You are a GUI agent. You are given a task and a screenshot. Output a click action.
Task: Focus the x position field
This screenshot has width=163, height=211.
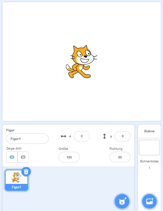click(x=82, y=136)
